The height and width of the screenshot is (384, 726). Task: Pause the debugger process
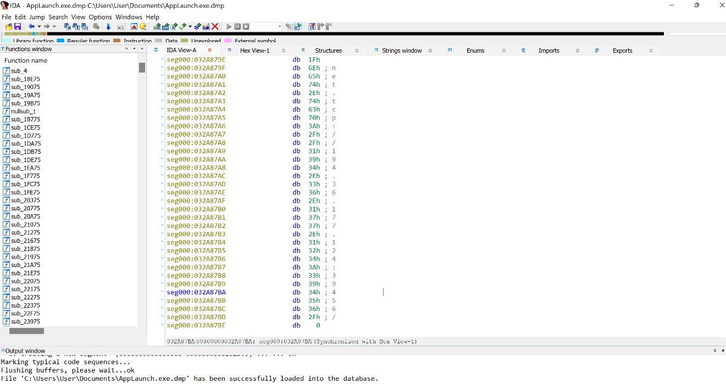(238, 26)
